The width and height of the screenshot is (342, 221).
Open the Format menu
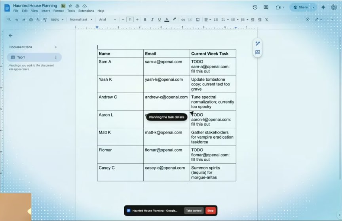(59, 11)
